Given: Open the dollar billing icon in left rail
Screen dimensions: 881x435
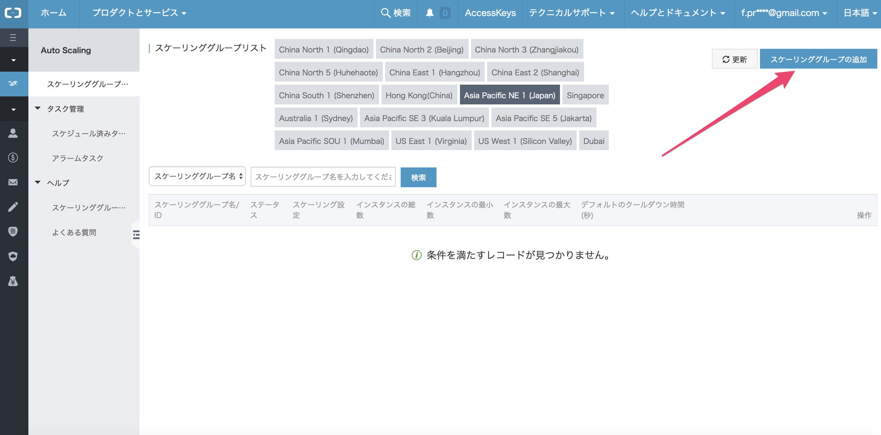Looking at the screenshot, I should pyautogui.click(x=13, y=158).
